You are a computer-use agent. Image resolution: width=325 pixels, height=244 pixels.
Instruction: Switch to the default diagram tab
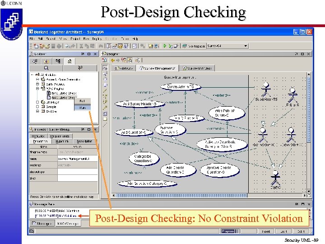pyautogui.click(x=124, y=68)
